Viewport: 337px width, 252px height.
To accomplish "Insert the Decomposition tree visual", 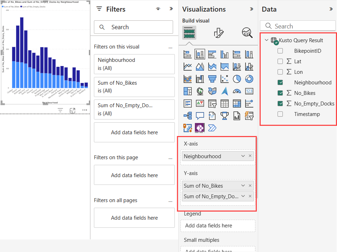I will point(187,116).
